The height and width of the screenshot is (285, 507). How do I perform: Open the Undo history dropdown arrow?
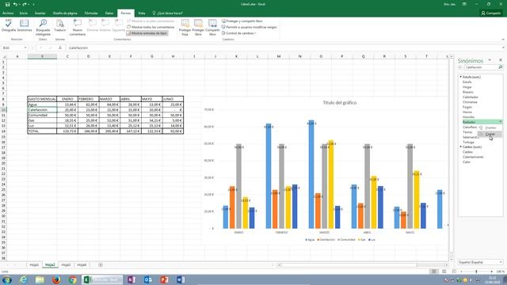coord(19,4)
